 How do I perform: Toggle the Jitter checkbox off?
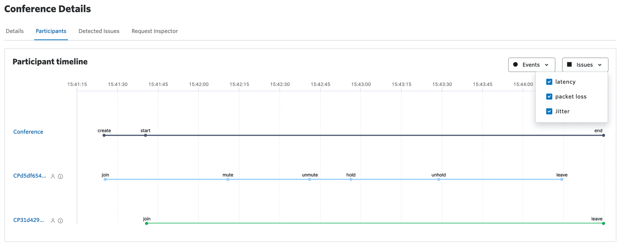tap(549, 111)
